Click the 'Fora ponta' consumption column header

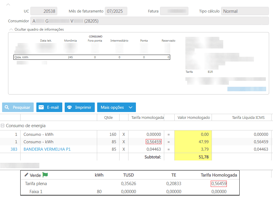(95, 41)
